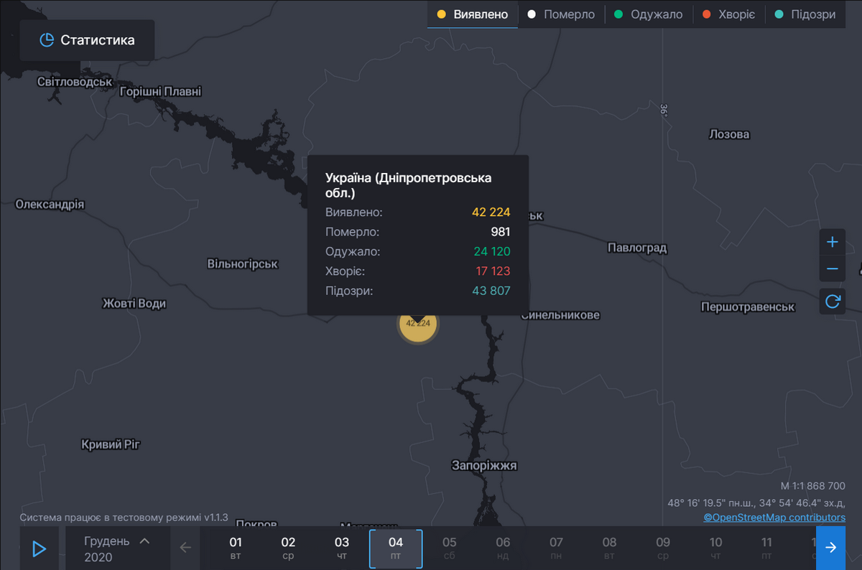Viewport: 862px width, 570px height.
Task: Select day 01 вт on timeline
Action: [x=236, y=548]
